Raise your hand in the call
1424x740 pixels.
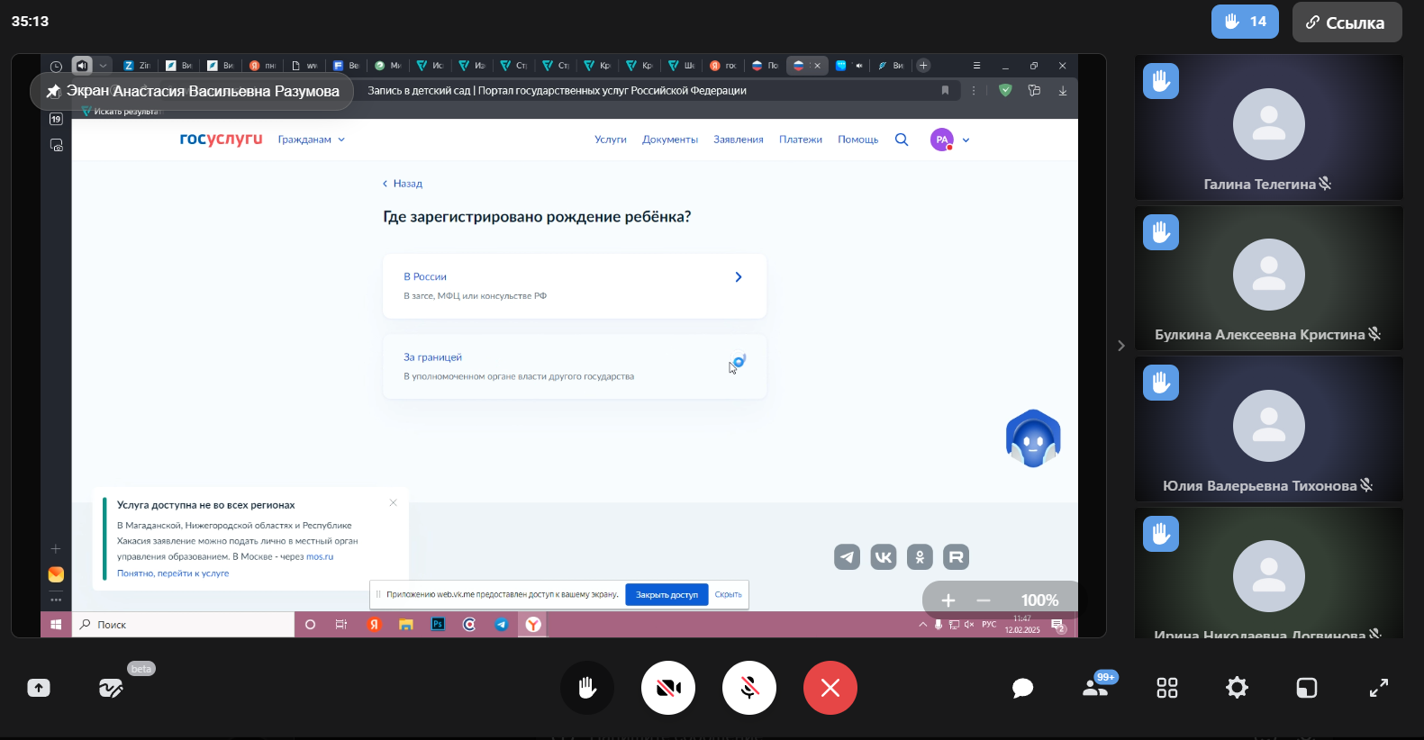pyautogui.click(x=587, y=688)
